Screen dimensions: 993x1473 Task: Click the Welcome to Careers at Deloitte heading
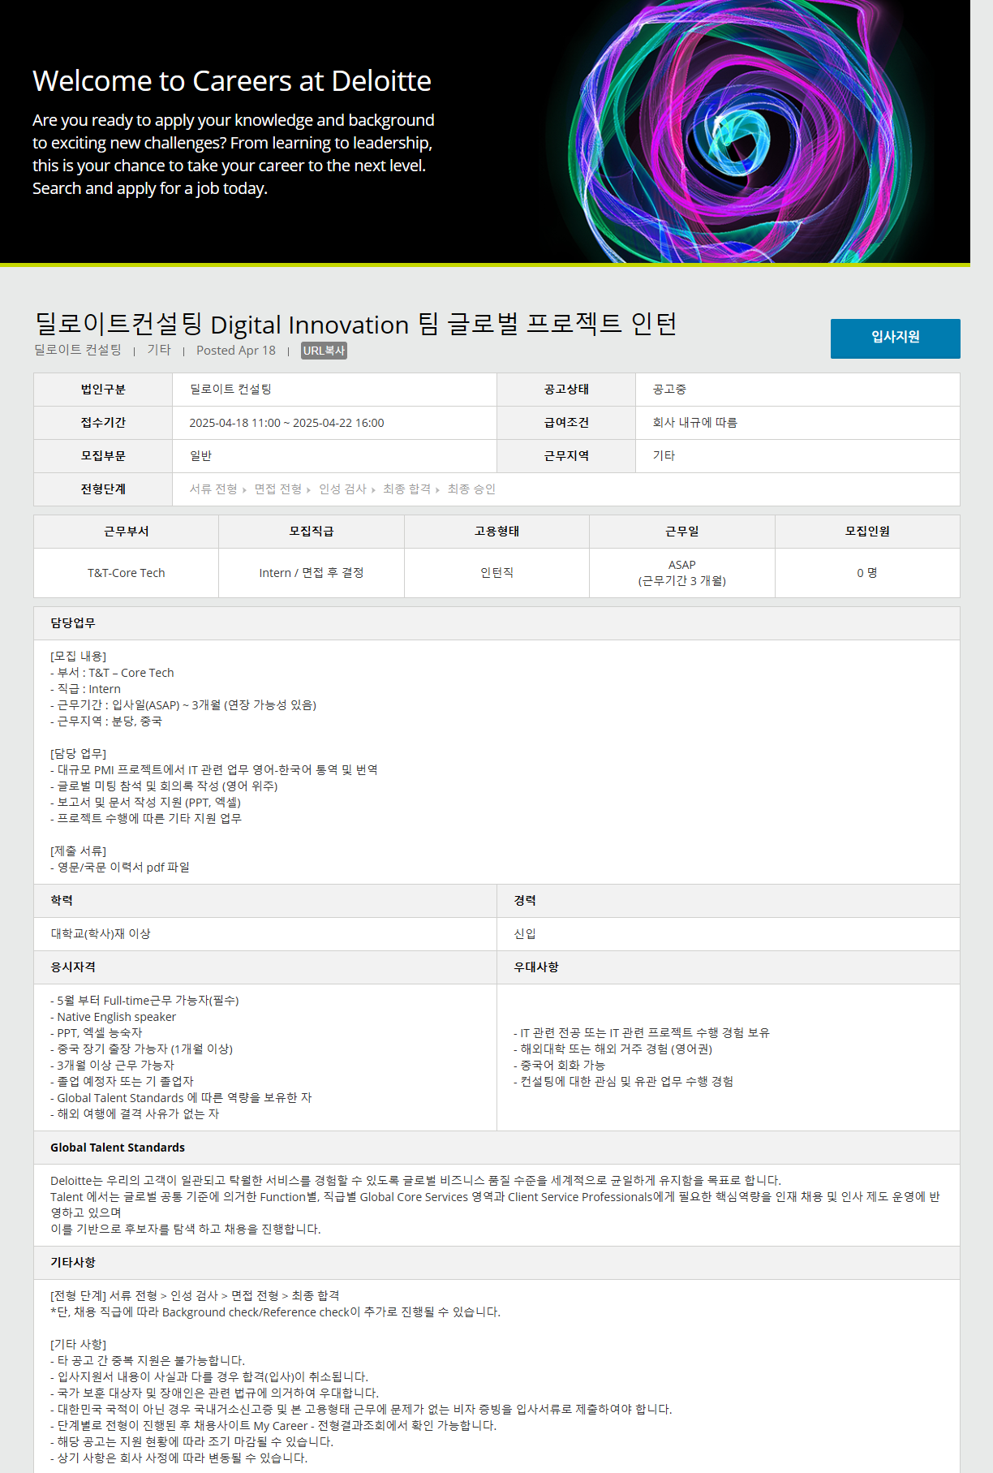click(x=232, y=81)
